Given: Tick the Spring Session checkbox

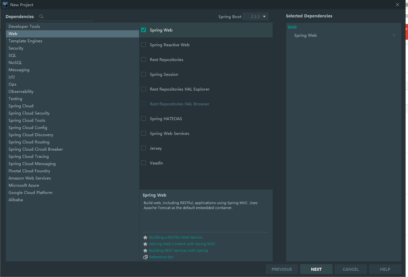Looking at the screenshot, I should (143, 74).
